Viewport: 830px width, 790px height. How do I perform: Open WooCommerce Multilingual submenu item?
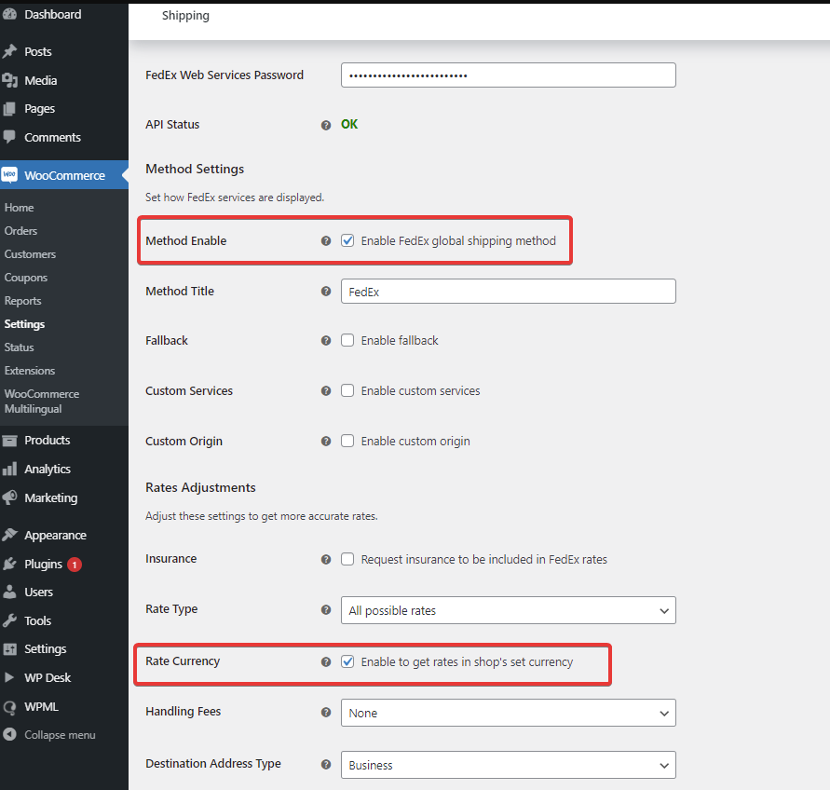(42, 402)
